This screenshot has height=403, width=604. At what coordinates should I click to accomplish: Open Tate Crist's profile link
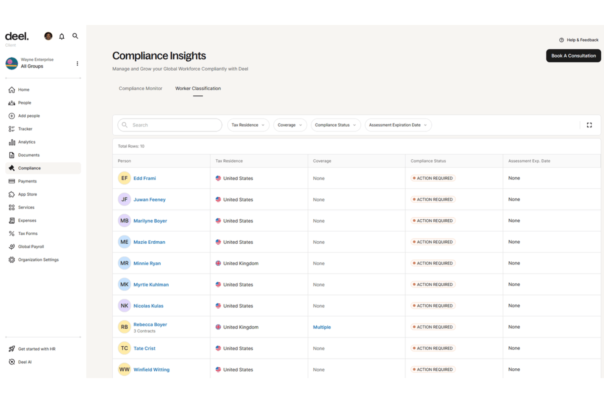(144, 348)
